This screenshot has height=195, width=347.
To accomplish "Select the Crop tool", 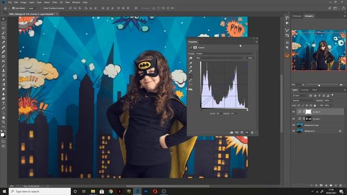I will pos(3,37).
